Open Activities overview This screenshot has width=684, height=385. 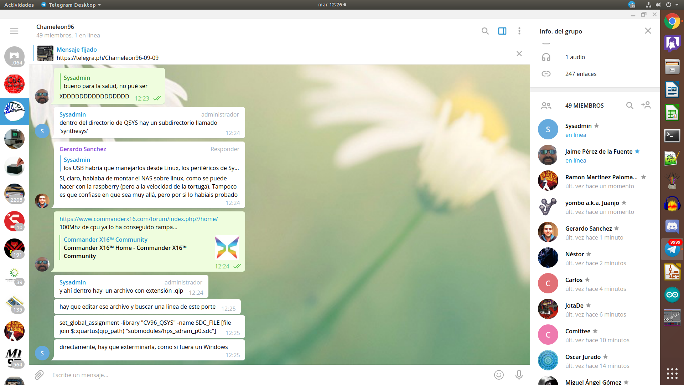pyautogui.click(x=19, y=5)
